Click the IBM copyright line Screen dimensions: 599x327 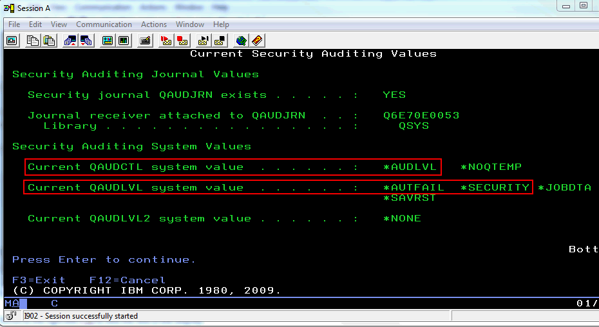pyautogui.click(x=147, y=290)
